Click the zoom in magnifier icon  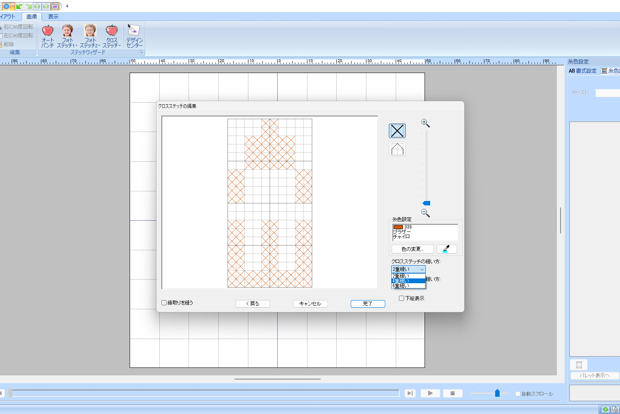pyautogui.click(x=425, y=123)
